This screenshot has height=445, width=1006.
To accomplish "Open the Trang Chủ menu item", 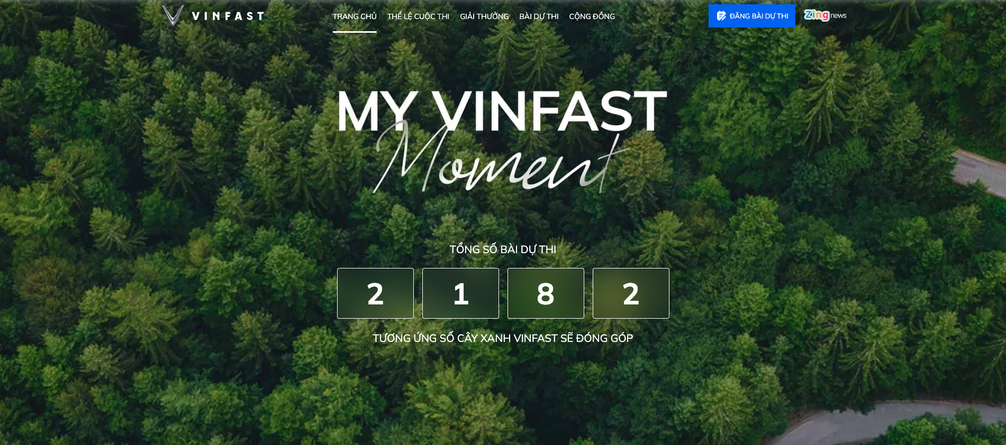I will [x=355, y=16].
